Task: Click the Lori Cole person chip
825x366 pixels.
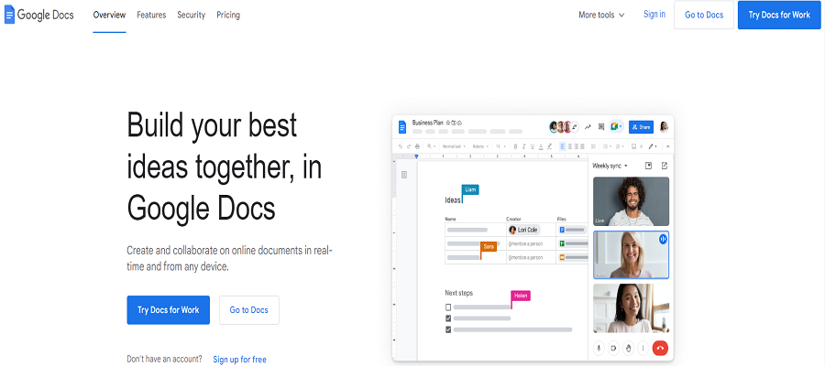Action: click(524, 230)
